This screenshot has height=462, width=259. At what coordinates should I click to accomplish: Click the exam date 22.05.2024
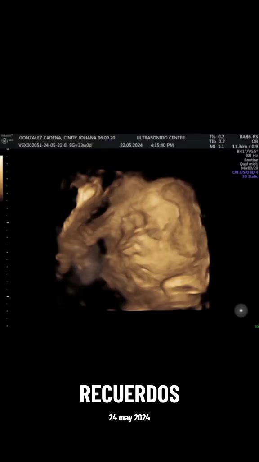131,145
